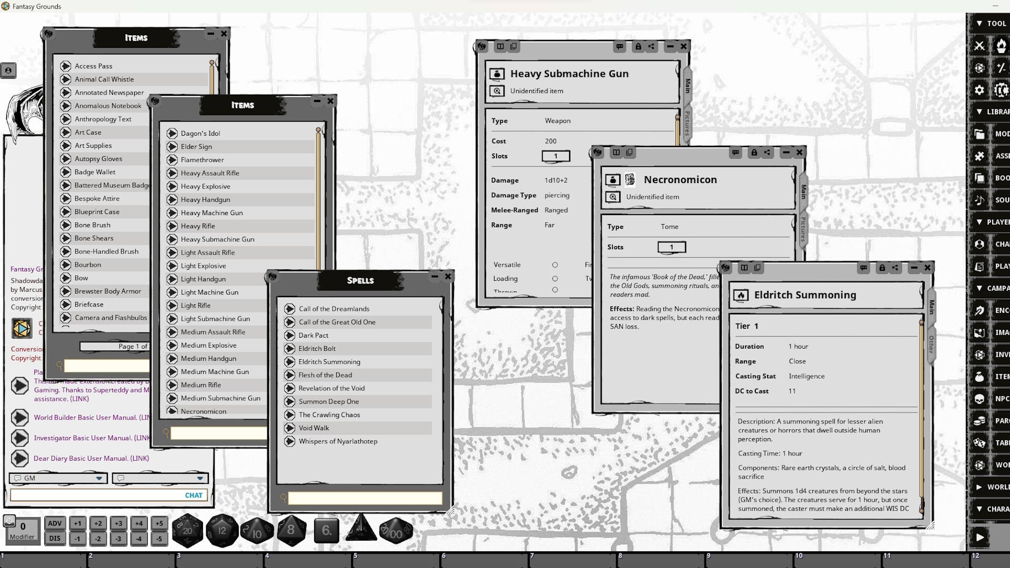
Task: Share the Heavy Submachine Gun record via chat bubble icon
Action: pos(620,47)
